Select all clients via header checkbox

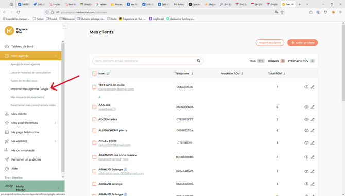94,74
